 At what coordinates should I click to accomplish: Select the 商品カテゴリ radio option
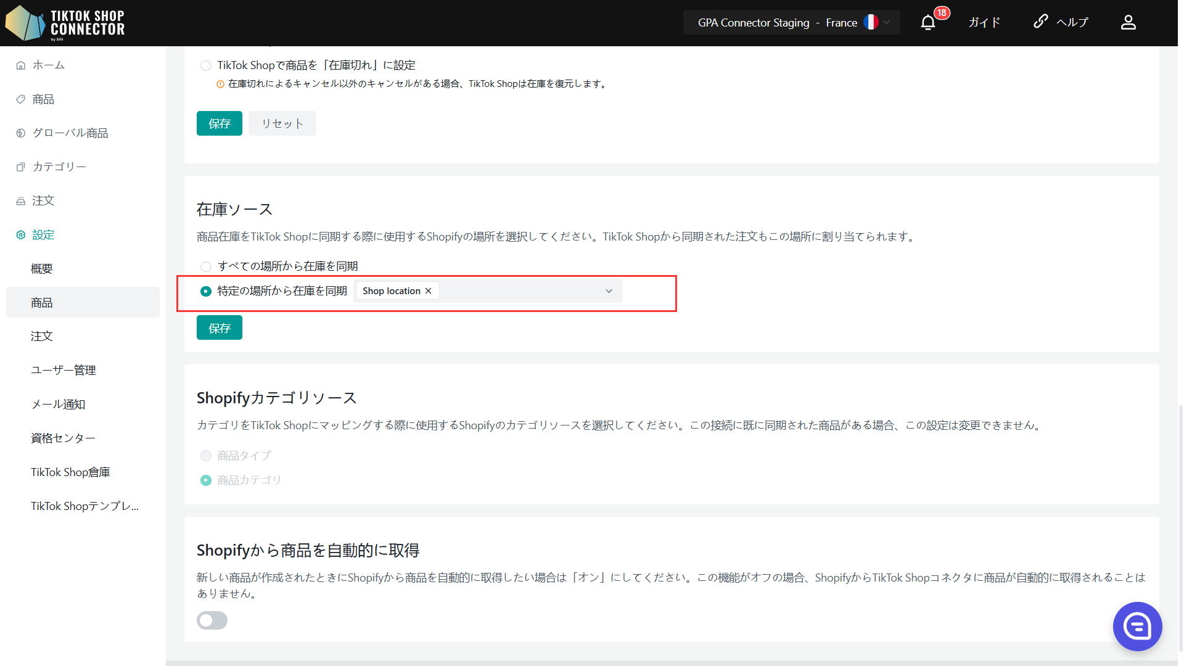point(206,480)
